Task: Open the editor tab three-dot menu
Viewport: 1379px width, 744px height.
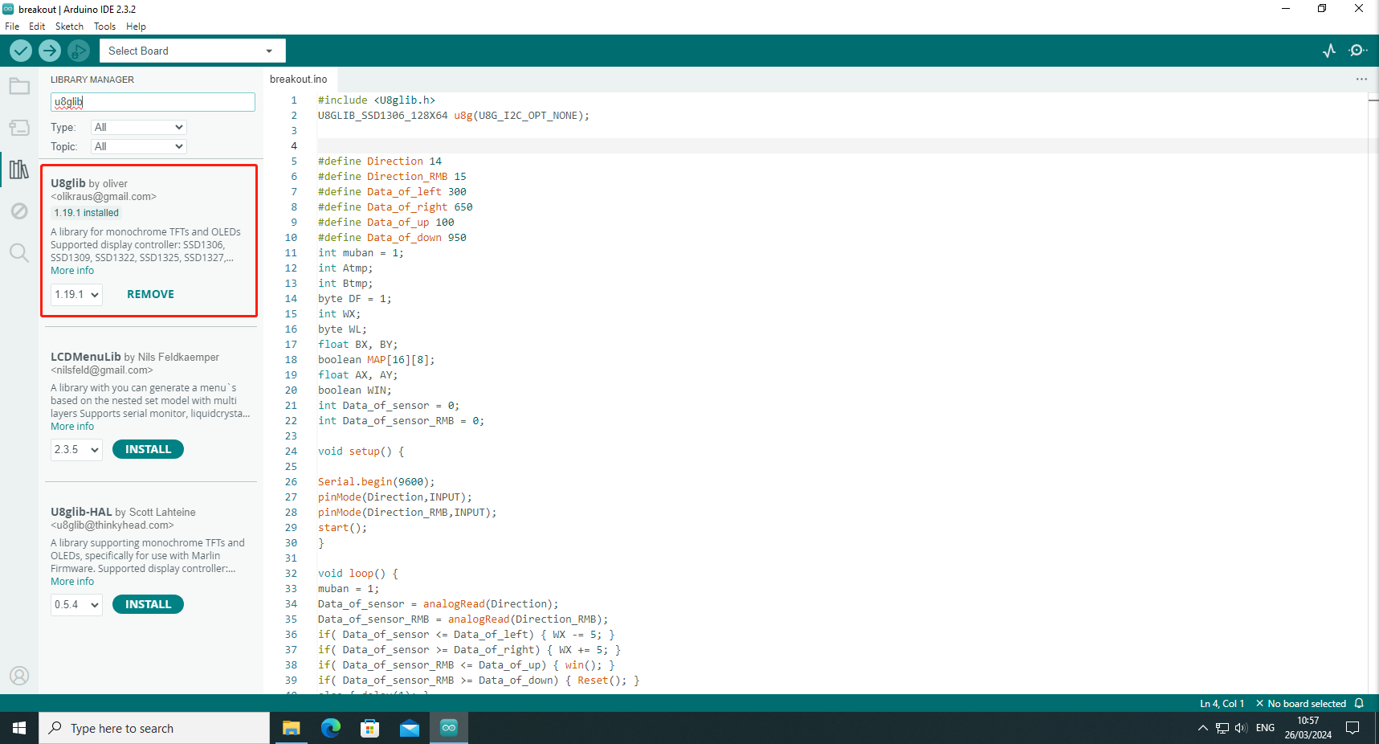Action: point(1361,79)
